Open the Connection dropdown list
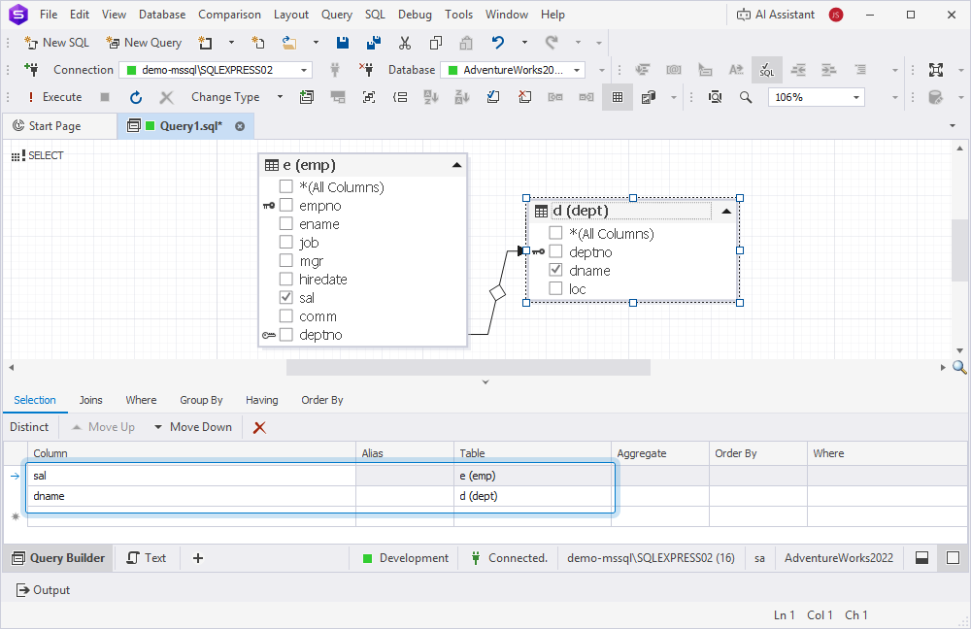Screen dimensions: 971x629 [304, 70]
